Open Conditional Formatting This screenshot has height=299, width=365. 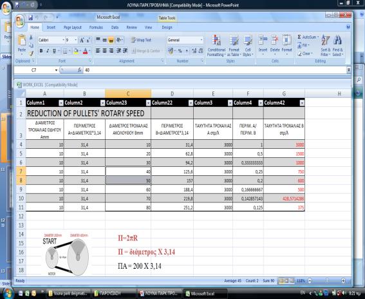(216, 46)
